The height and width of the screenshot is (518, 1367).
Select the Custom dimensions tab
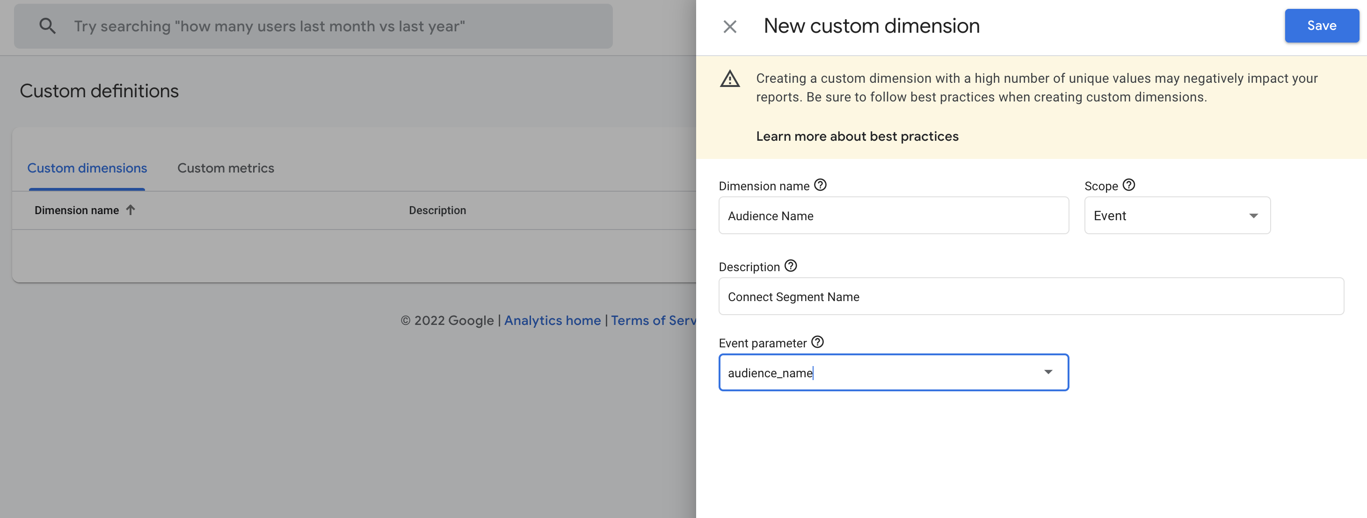[x=87, y=168]
